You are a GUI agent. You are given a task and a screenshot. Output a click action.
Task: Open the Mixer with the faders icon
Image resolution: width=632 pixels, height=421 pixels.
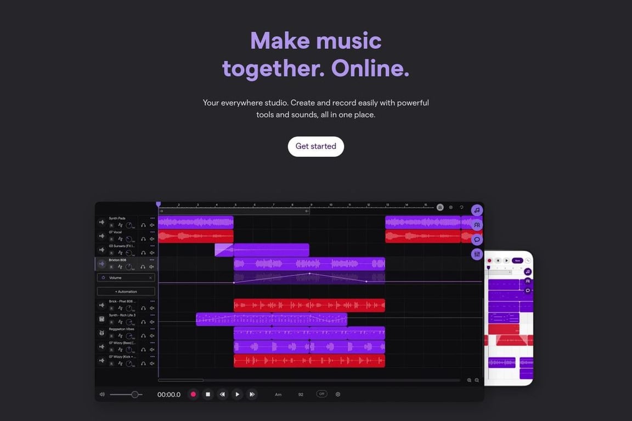(477, 254)
